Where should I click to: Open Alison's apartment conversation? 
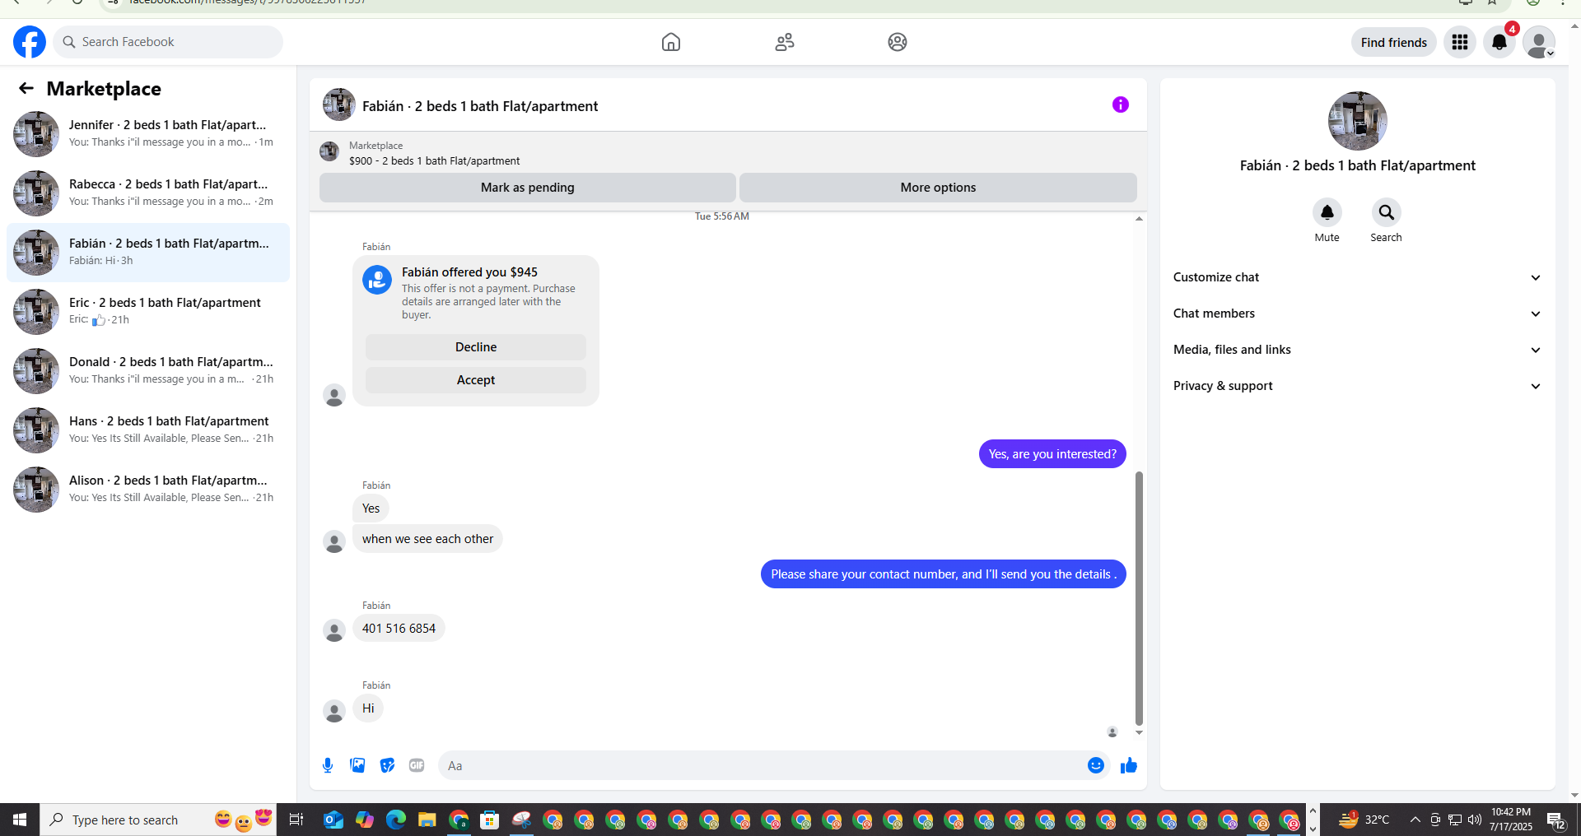[x=148, y=490]
